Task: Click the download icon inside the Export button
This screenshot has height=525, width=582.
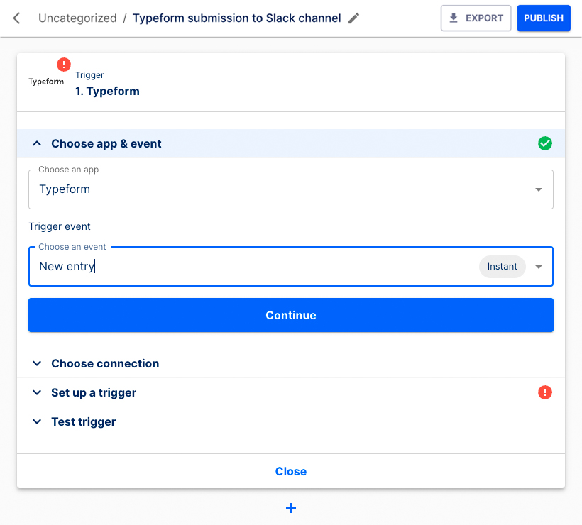Action: coord(454,18)
